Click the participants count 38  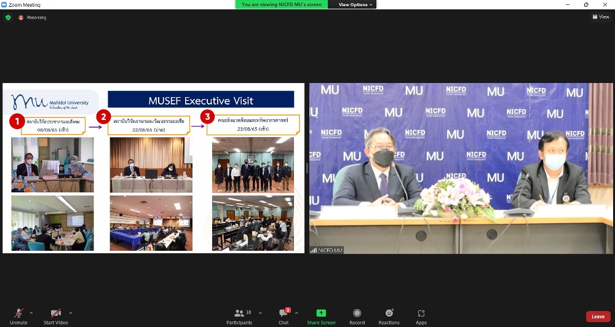pyautogui.click(x=248, y=312)
